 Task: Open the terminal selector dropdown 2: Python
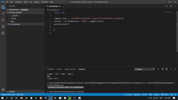[145, 69]
